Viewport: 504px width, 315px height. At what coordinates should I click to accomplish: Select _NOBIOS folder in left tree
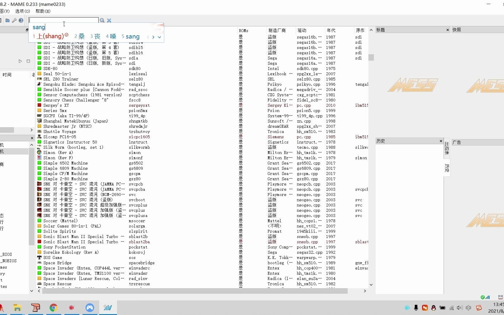pyautogui.click(x=8, y=261)
